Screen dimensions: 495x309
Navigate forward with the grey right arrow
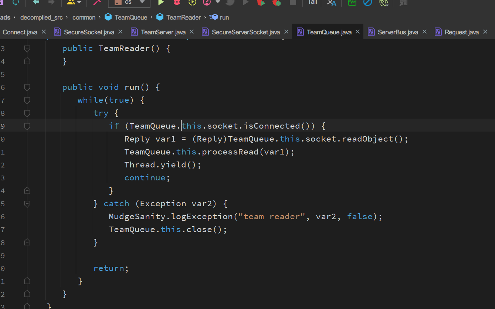pos(51,2)
